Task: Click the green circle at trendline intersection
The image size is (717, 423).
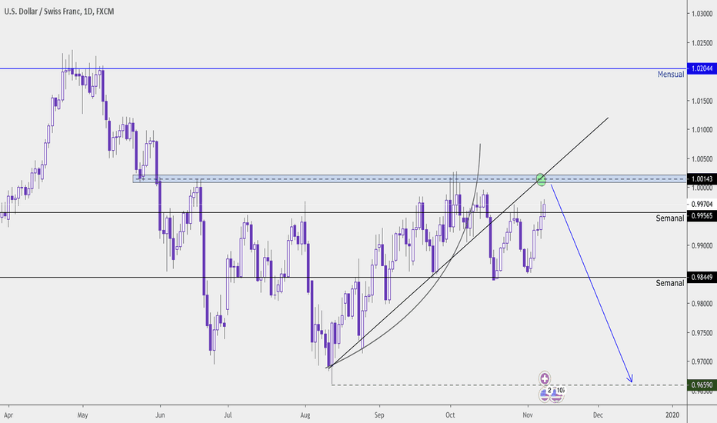Action: (542, 179)
